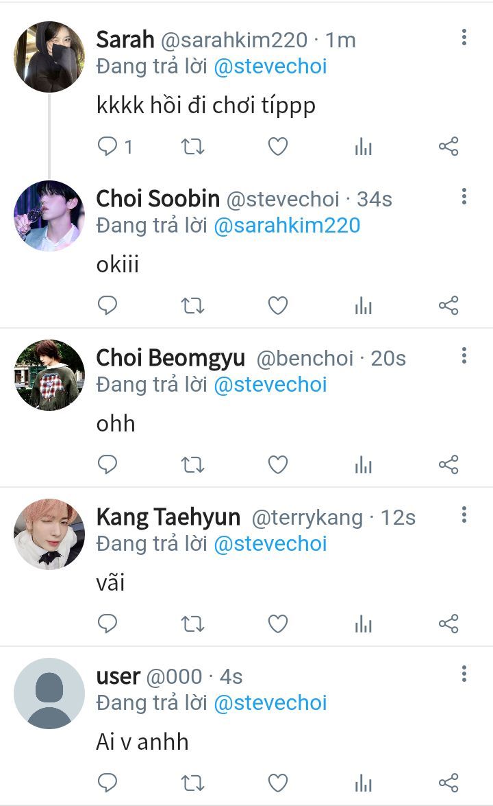Open more options on Choi Beomgyu's tweet
Viewport: 493px width, 806px height.
(x=464, y=356)
